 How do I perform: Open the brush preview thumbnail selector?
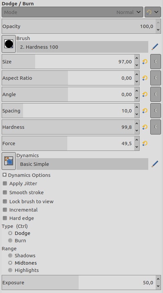click(x=9, y=44)
